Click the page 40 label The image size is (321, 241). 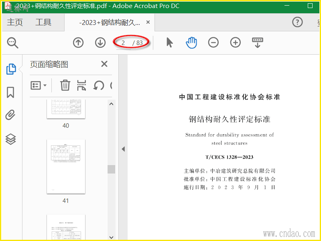[x=65, y=125]
